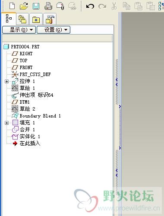Open the Favorites tab
This screenshot has width=164, height=216.
click(x=36, y=19)
